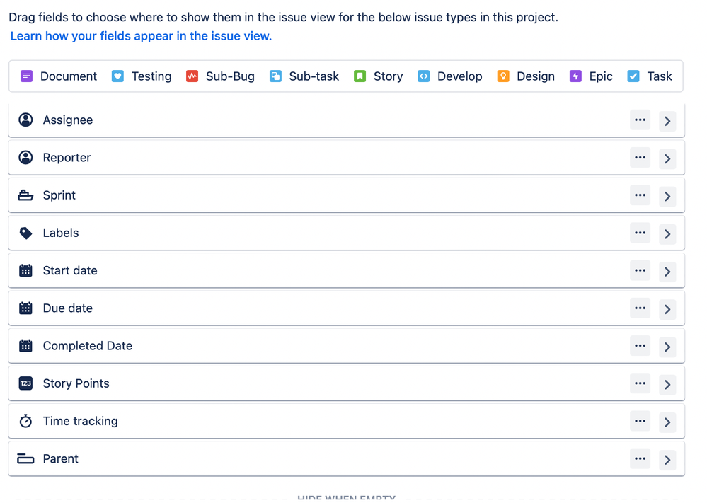Click the Testing issue type icon
Screen dimensions: 707x503
[x=117, y=76]
